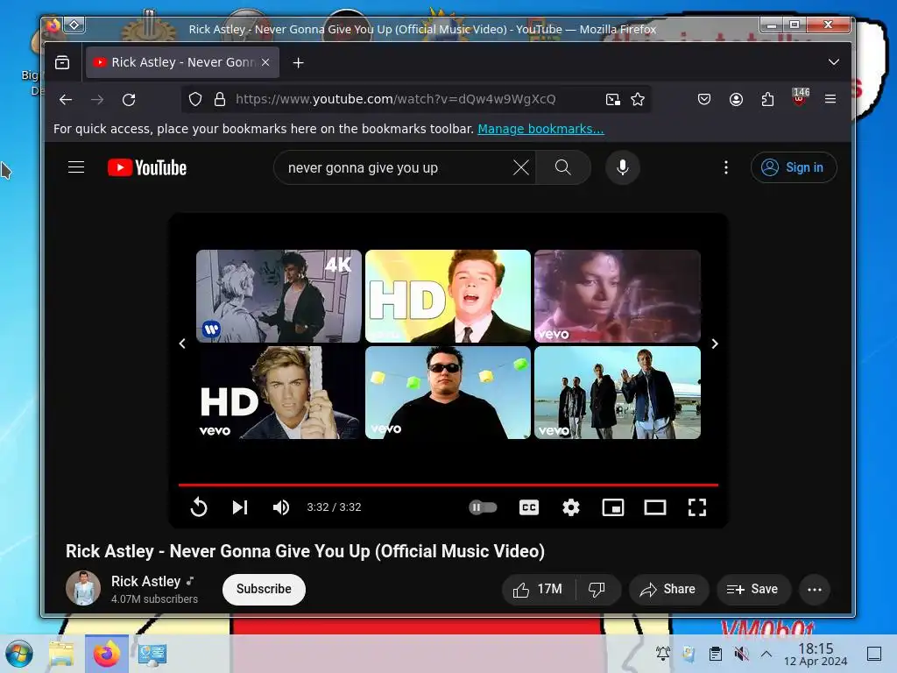Open the Share dialog
The height and width of the screenshot is (673, 897).
pyautogui.click(x=668, y=590)
